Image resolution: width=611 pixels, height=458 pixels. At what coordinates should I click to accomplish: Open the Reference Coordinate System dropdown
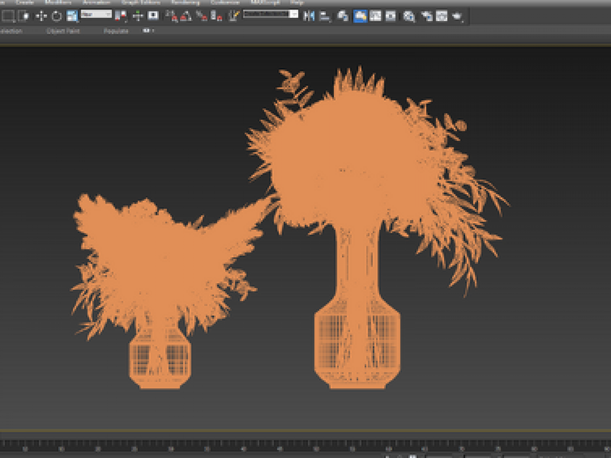coord(96,14)
